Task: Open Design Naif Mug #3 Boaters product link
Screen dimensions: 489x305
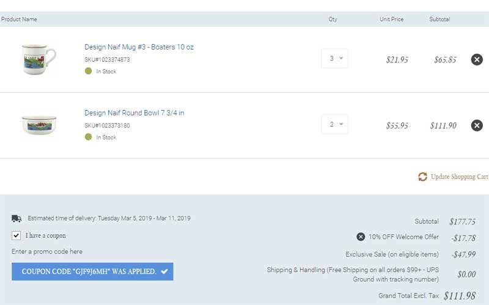Action: click(139, 47)
